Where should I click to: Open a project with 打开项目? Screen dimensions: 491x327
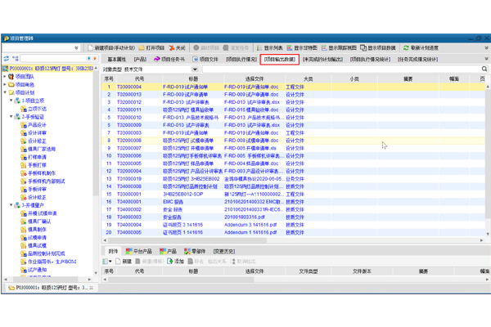151,48
